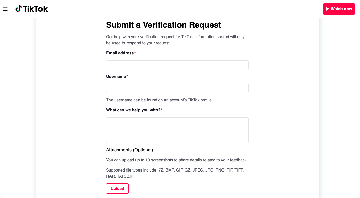Click the Username field label
Viewport: 360px width, 198px height.
point(116,76)
